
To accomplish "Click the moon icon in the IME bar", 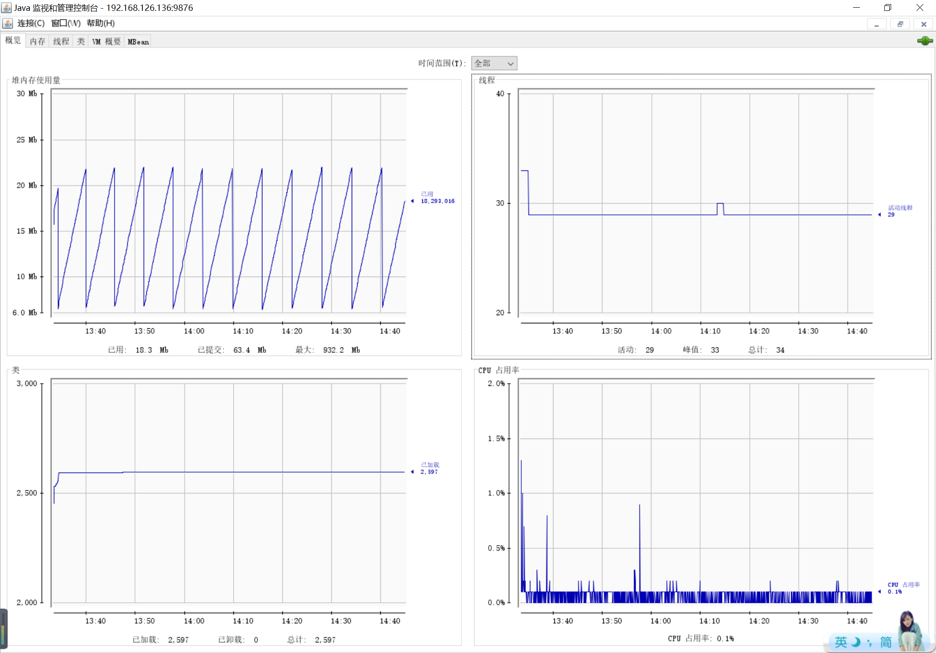I will pyautogui.click(x=856, y=642).
